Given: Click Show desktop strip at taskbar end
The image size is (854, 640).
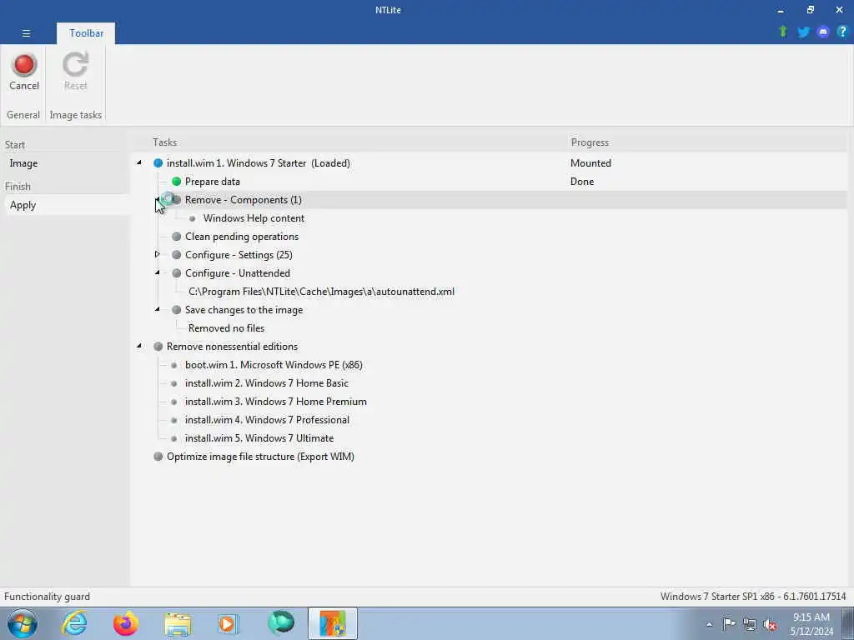Looking at the screenshot, I should (848, 623).
